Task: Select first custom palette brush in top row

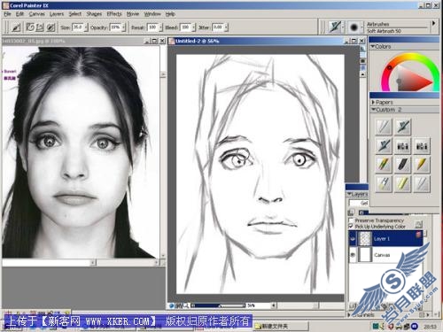Action: [x=384, y=127]
